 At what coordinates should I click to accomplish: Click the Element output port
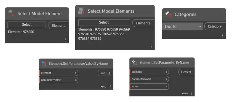[58, 26]
